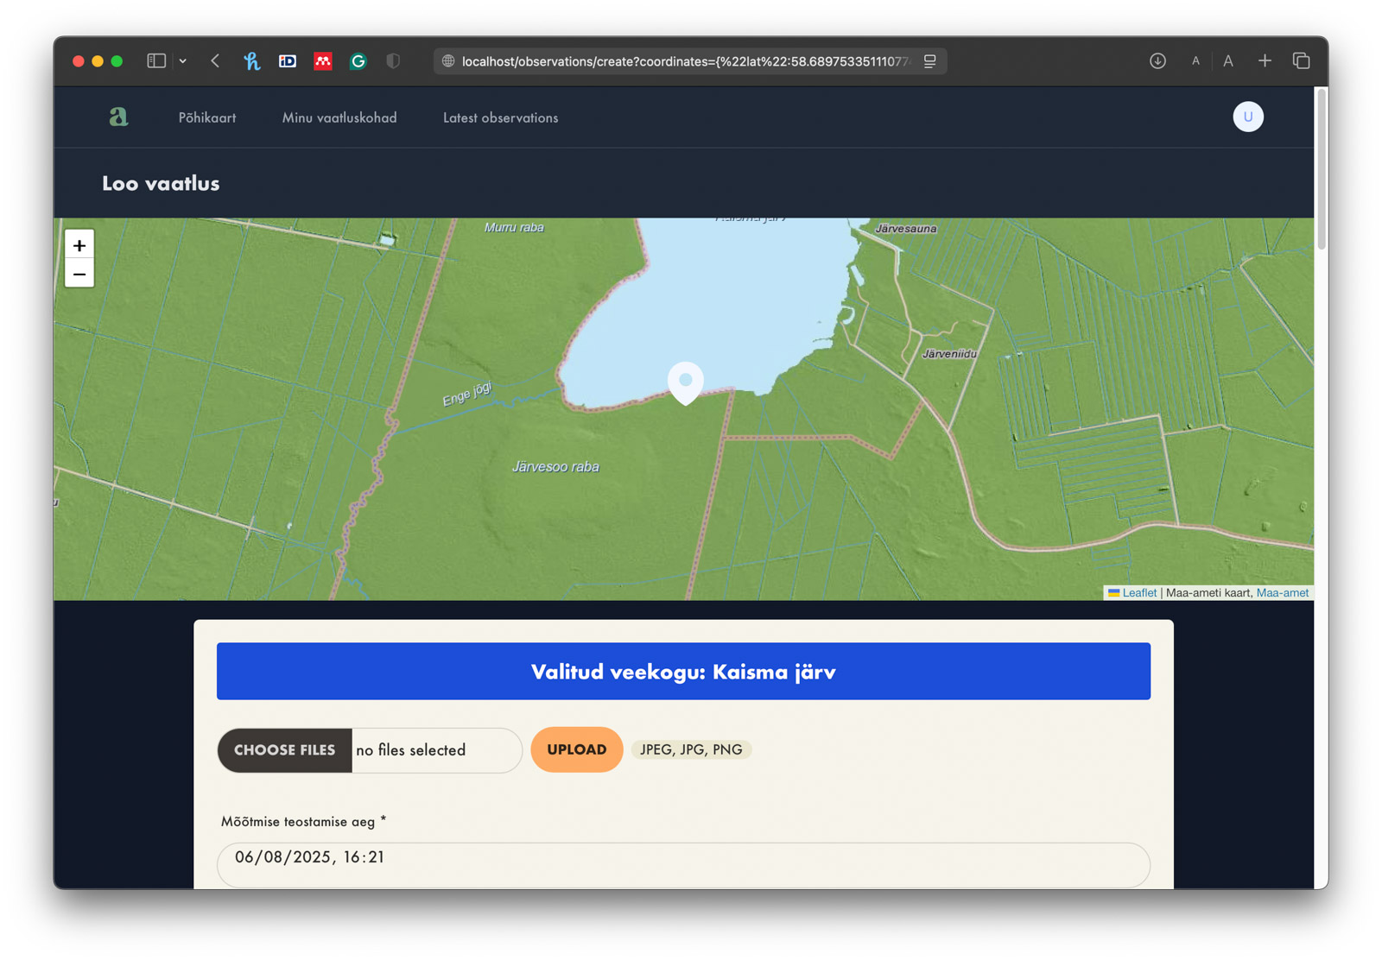Click the Grammarly extension icon
This screenshot has height=960, width=1382.
[358, 60]
